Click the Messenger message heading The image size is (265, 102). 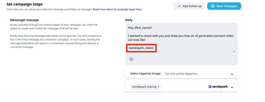[x=24, y=20]
